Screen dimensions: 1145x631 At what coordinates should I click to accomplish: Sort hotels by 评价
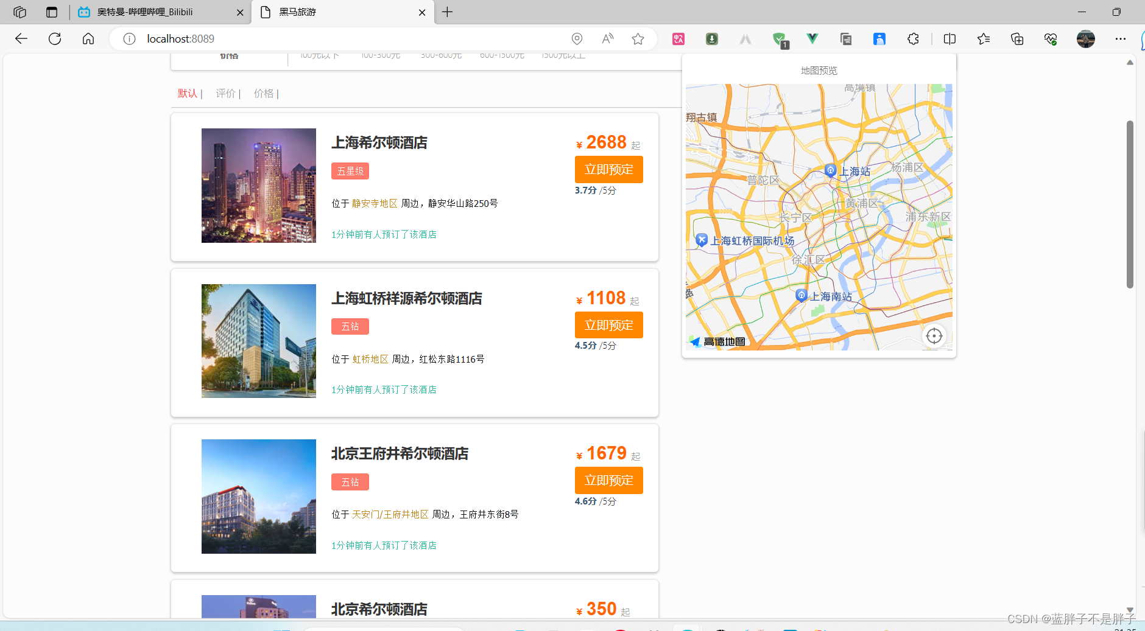pyautogui.click(x=225, y=94)
